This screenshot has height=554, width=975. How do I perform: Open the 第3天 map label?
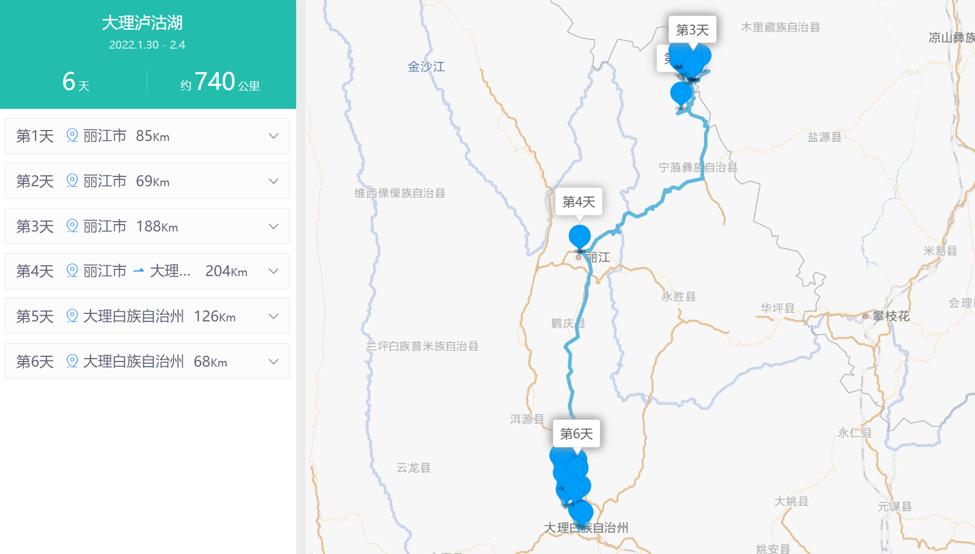pyautogui.click(x=693, y=30)
